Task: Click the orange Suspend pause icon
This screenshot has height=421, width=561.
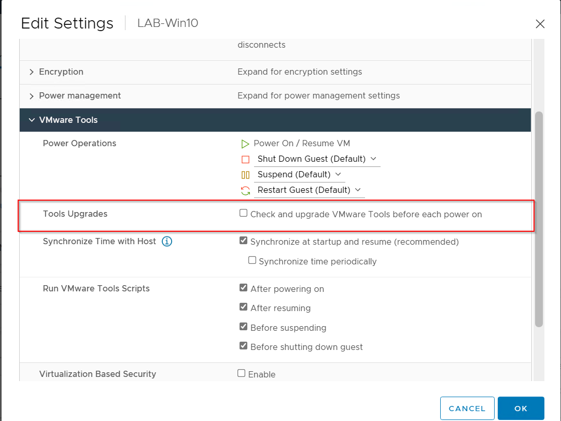Action: click(x=244, y=175)
